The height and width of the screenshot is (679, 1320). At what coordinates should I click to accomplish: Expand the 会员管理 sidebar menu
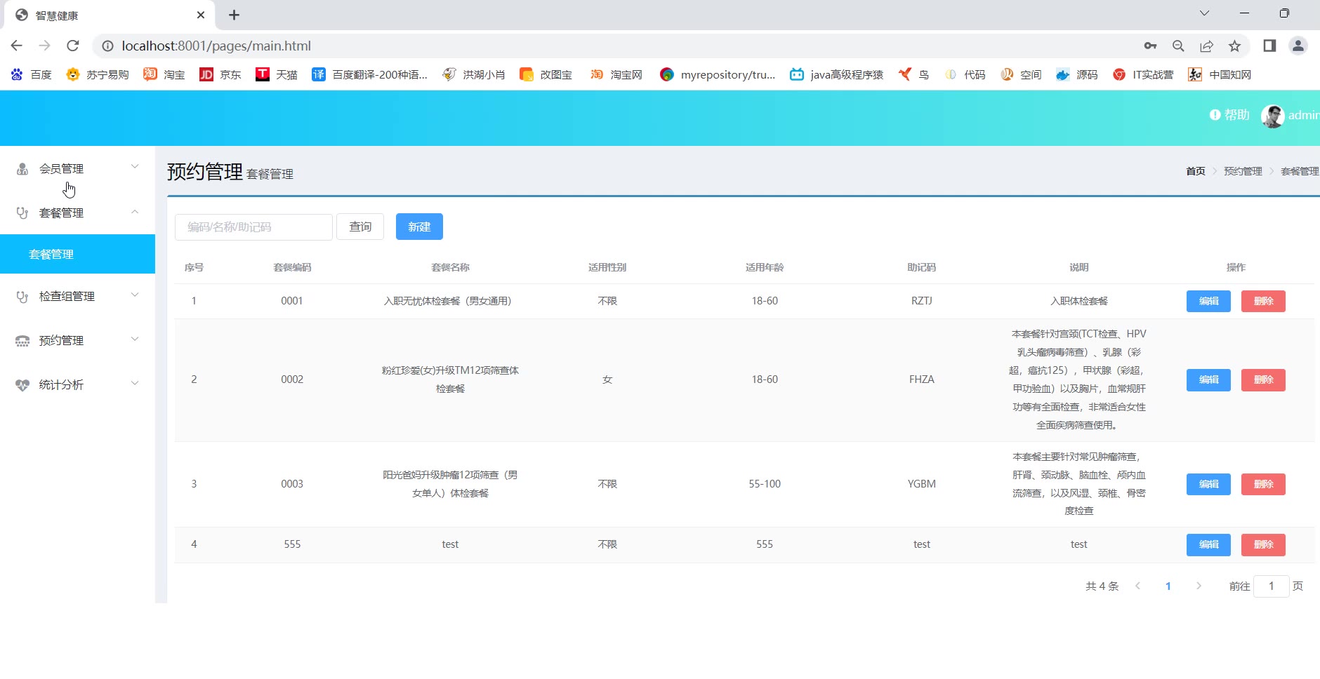[x=77, y=168]
